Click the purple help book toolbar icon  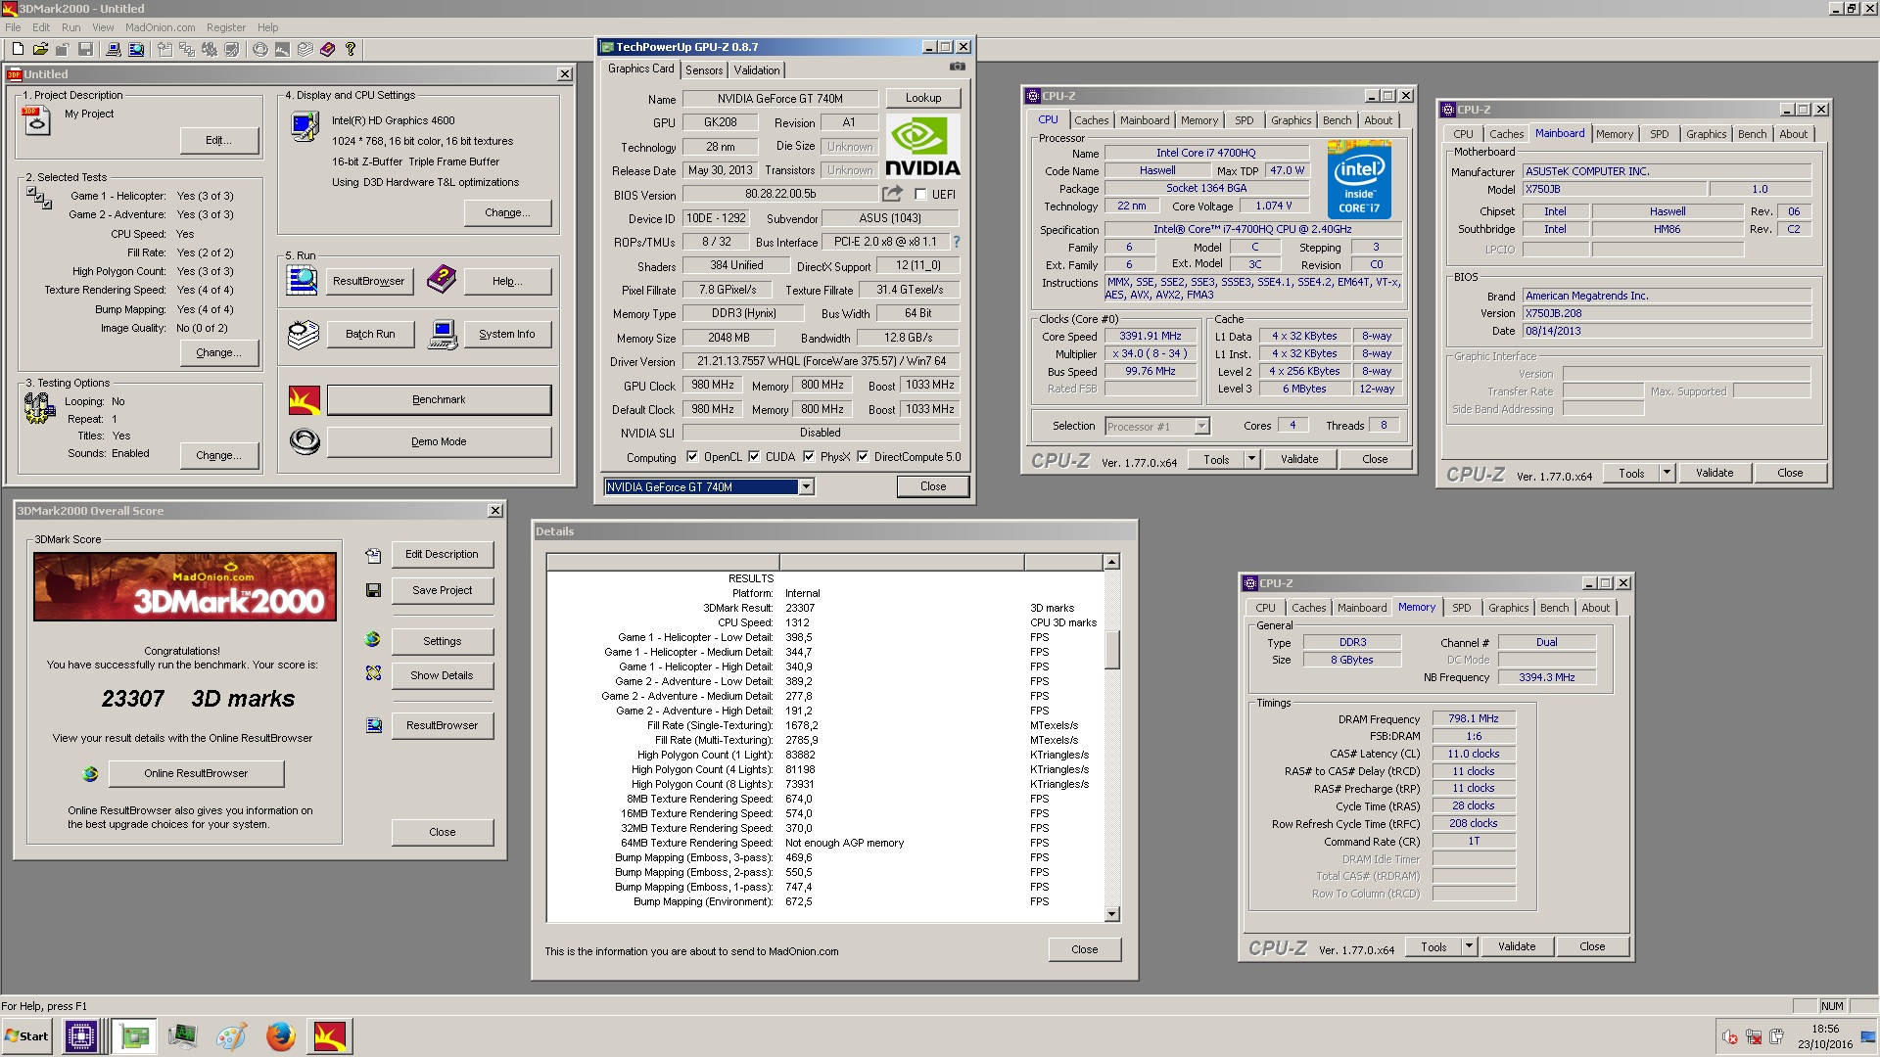tap(327, 49)
